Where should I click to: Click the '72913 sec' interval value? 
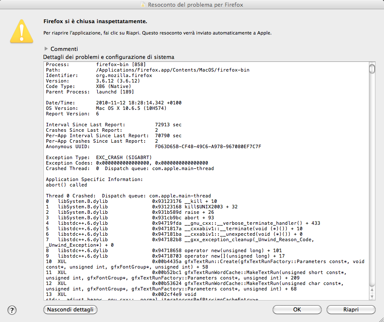click(168, 125)
